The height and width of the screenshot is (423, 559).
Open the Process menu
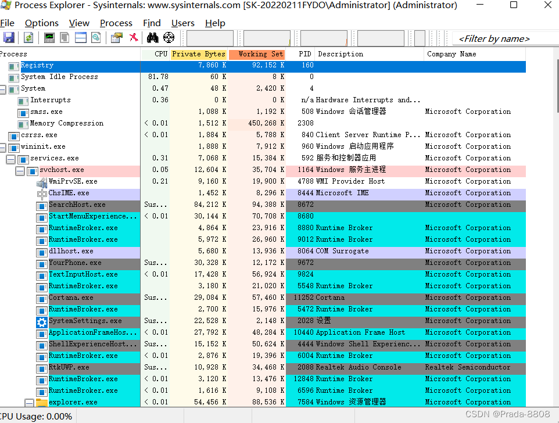point(116,23)
